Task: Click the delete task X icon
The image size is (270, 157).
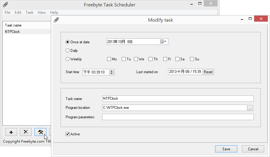Action: pyautogui.click(x=26, y=132)
